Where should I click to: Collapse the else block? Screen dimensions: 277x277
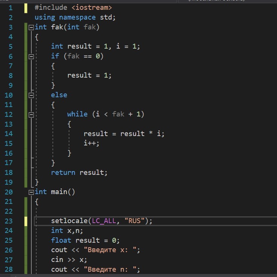[x=31, y=95]
